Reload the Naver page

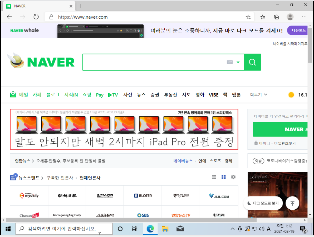point(36,17)
